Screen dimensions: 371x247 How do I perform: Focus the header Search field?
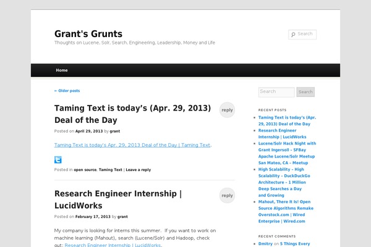tap(302, 35)
